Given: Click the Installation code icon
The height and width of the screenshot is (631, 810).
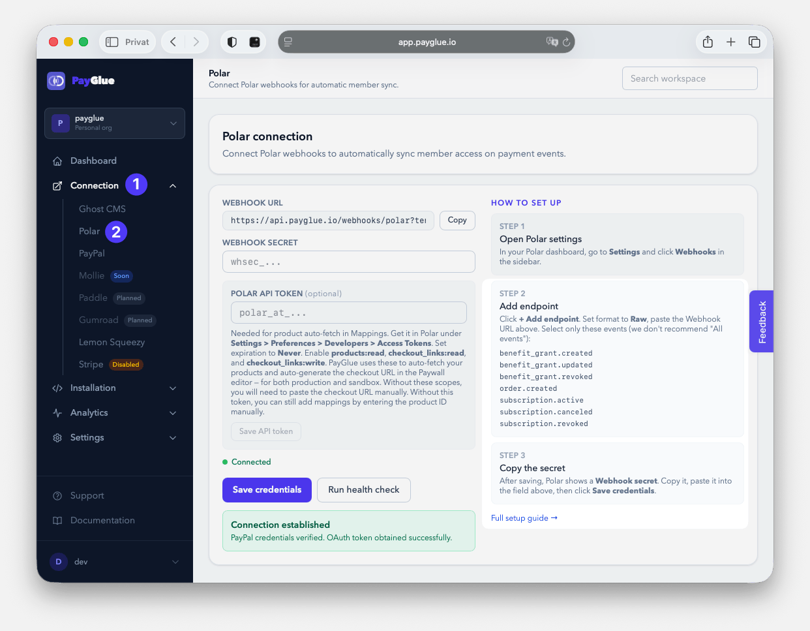Looking at the screenshot, I should pos(57,388).
